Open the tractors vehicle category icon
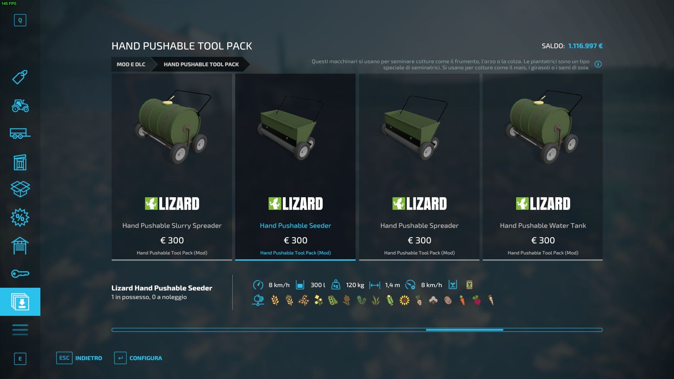 click(x=20, y=105)
